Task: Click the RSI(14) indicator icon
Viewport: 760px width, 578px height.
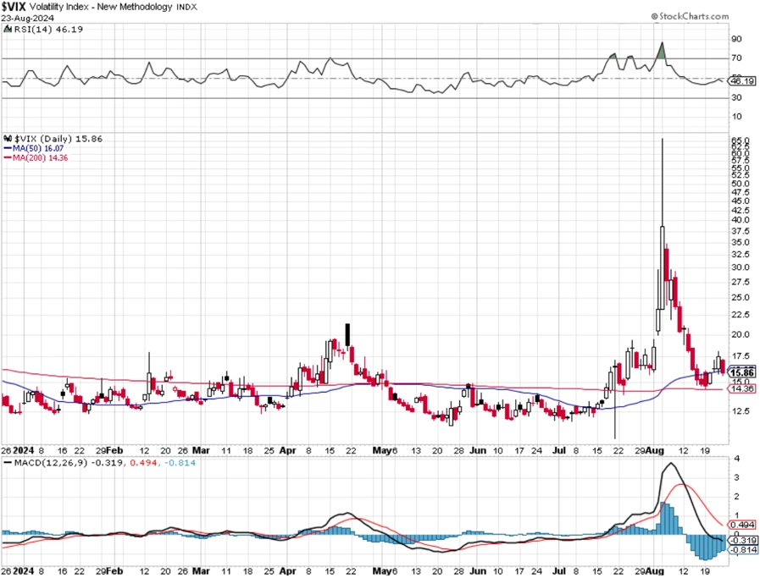Action: 8,29
